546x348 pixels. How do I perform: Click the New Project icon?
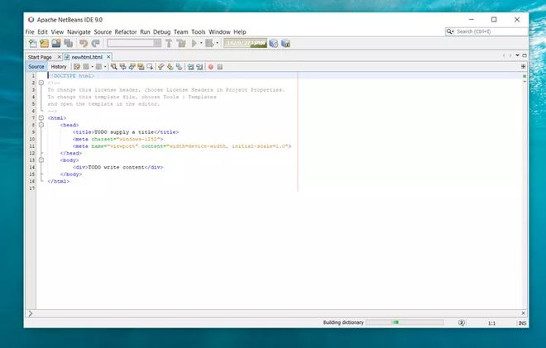44,44
